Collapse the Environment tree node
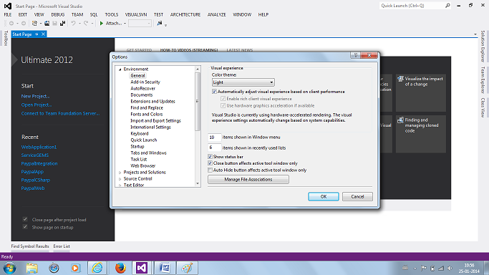 tap(120, 69)
